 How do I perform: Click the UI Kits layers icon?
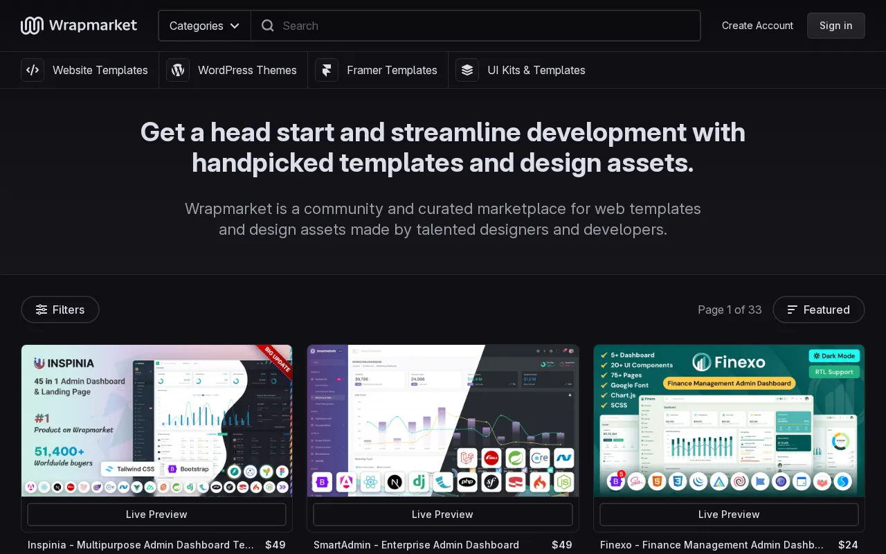pos(467,70)
